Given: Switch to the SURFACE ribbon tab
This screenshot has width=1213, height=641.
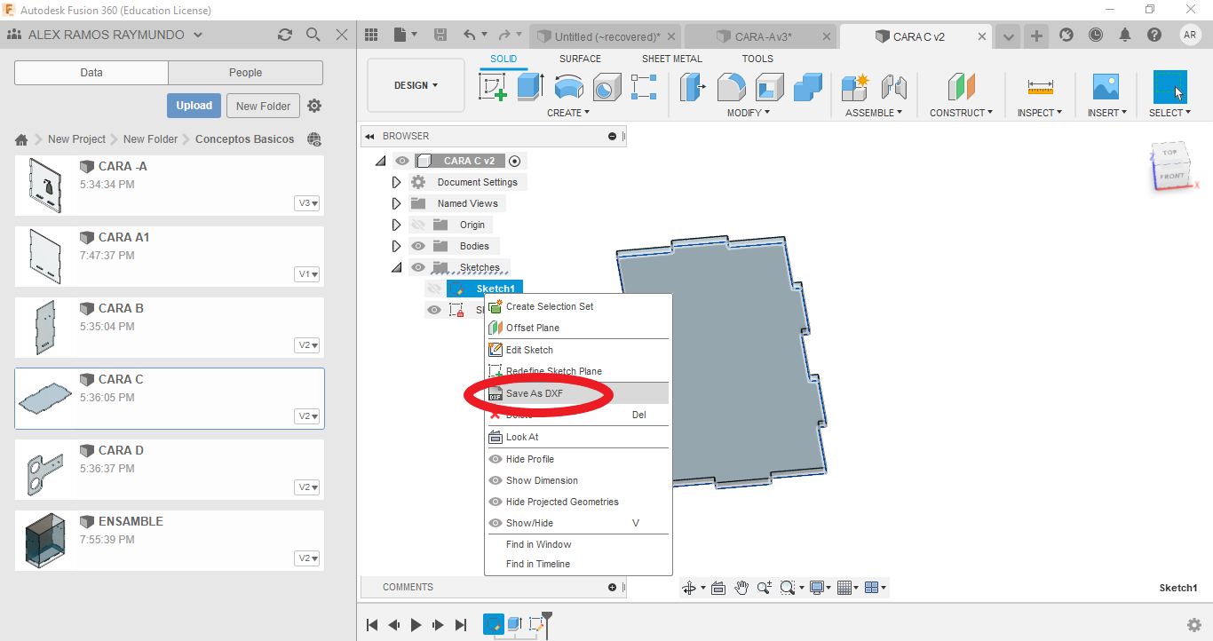Looking at the screenshot, I should point(580,59).
